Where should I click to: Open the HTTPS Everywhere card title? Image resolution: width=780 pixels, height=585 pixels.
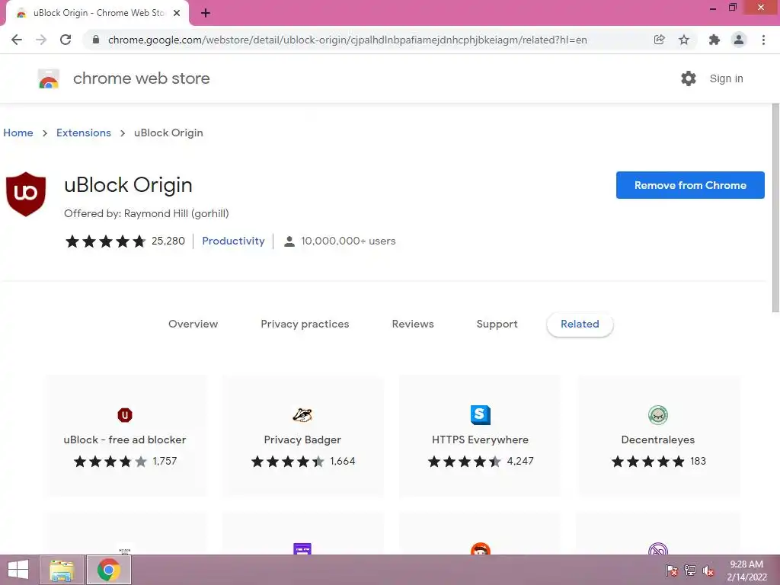480,440
